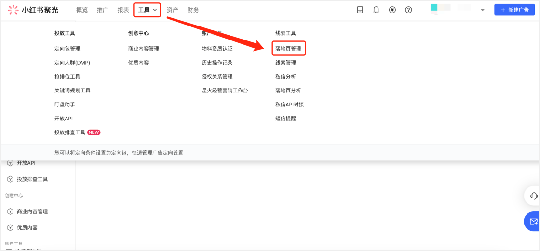Viewport: 540px width, 251px height.
Task: Open the device preview icon in header
Action: (360, 10)
